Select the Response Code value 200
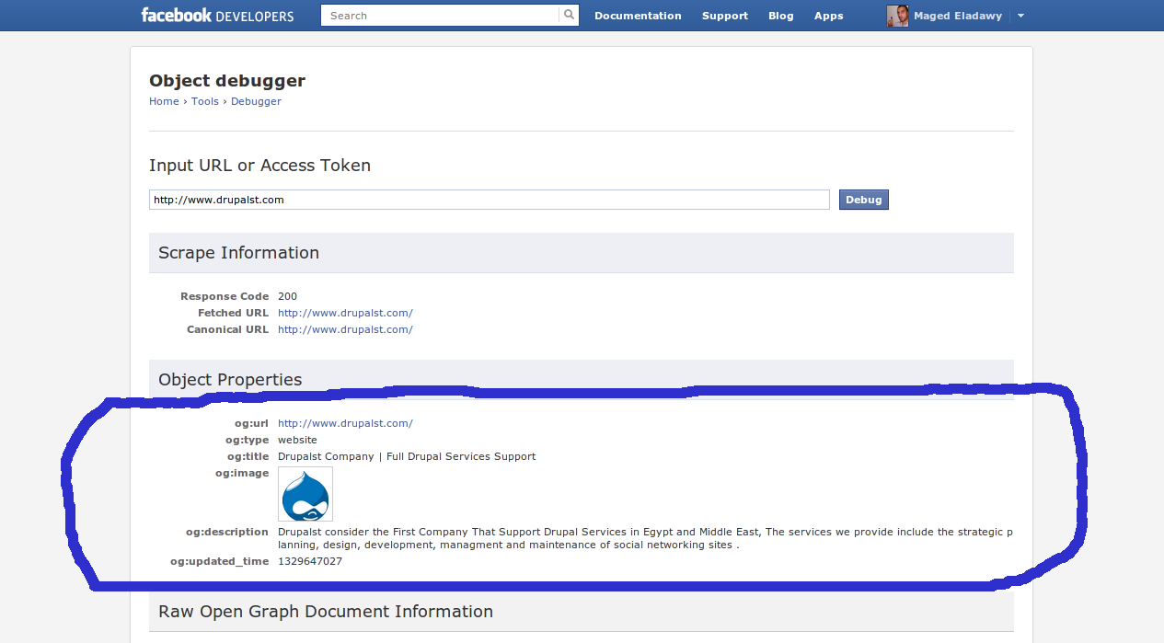The height and width of the screenshot is (643, 1164). (x=287, y=296)
